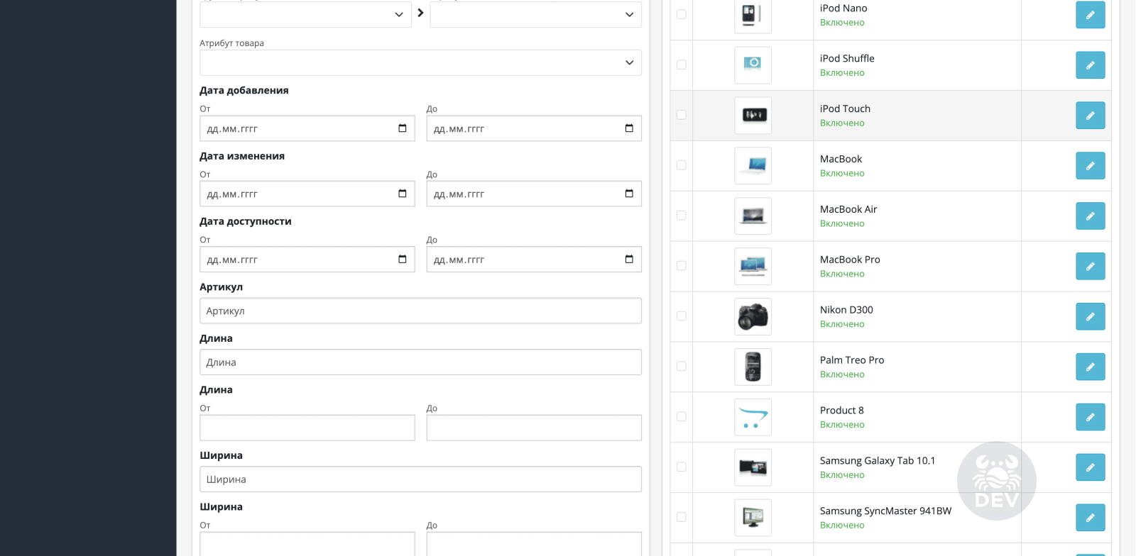
Task: Click the Длина От range field
Action: (x=307, y=428)
